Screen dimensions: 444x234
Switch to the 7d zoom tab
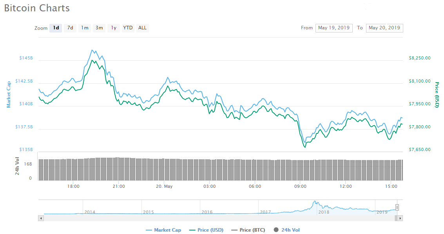tap(70, 28)
